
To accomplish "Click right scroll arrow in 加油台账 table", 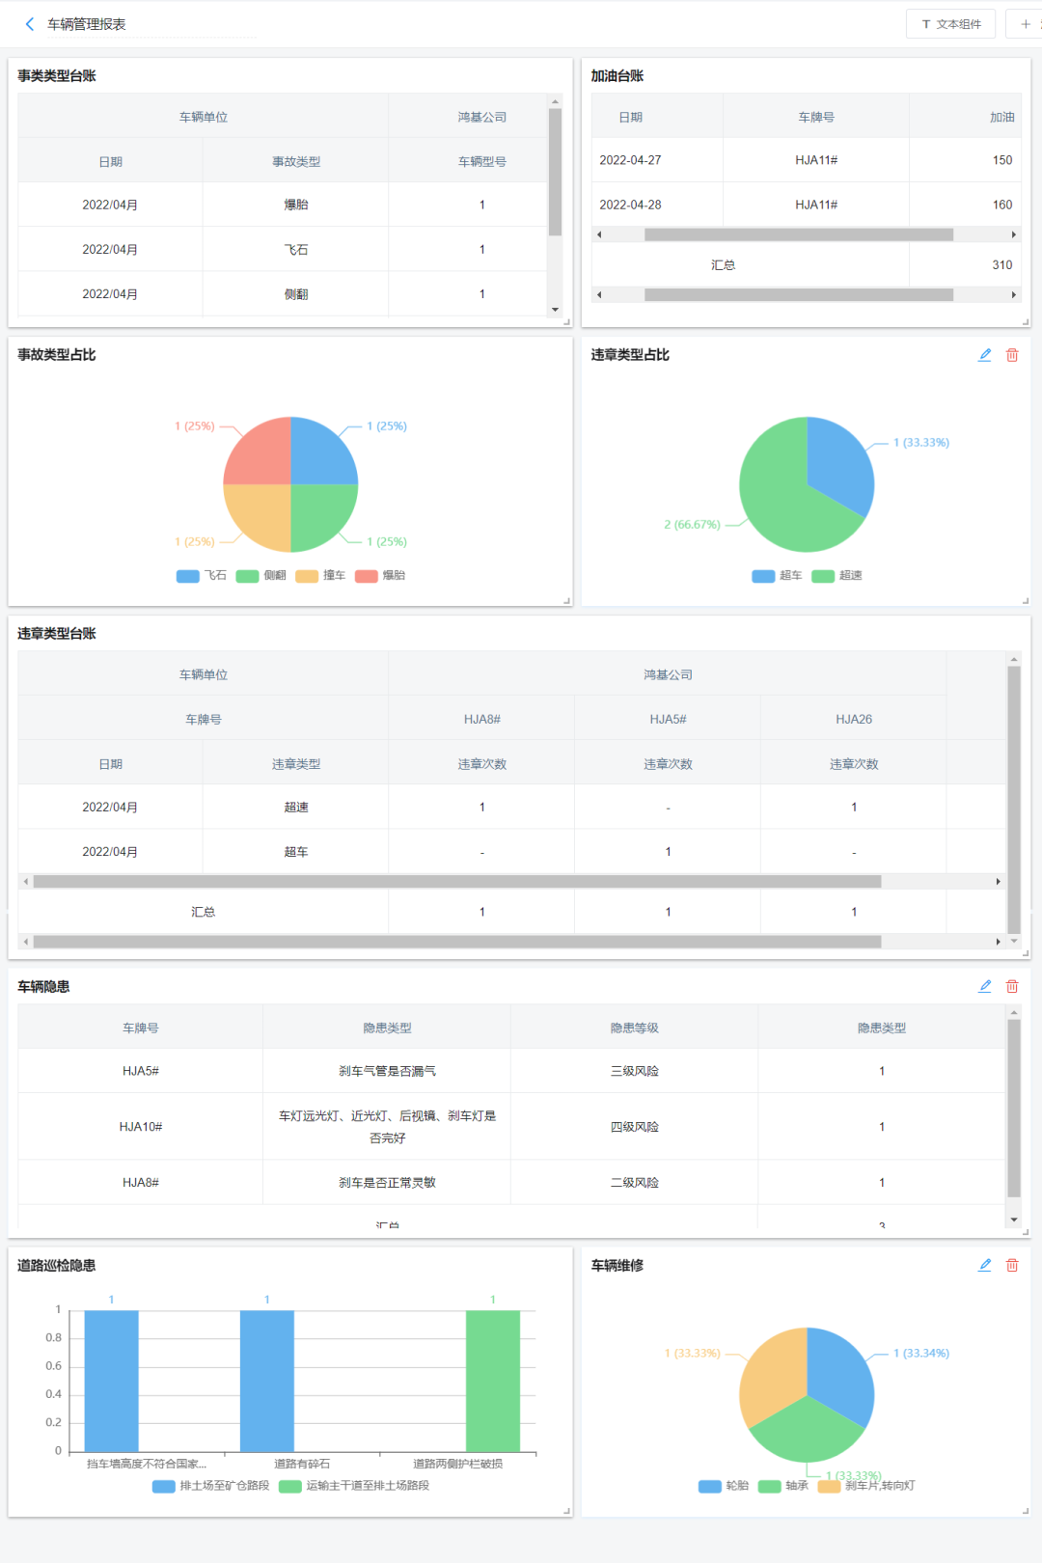I will click(x=1013, y=234).
